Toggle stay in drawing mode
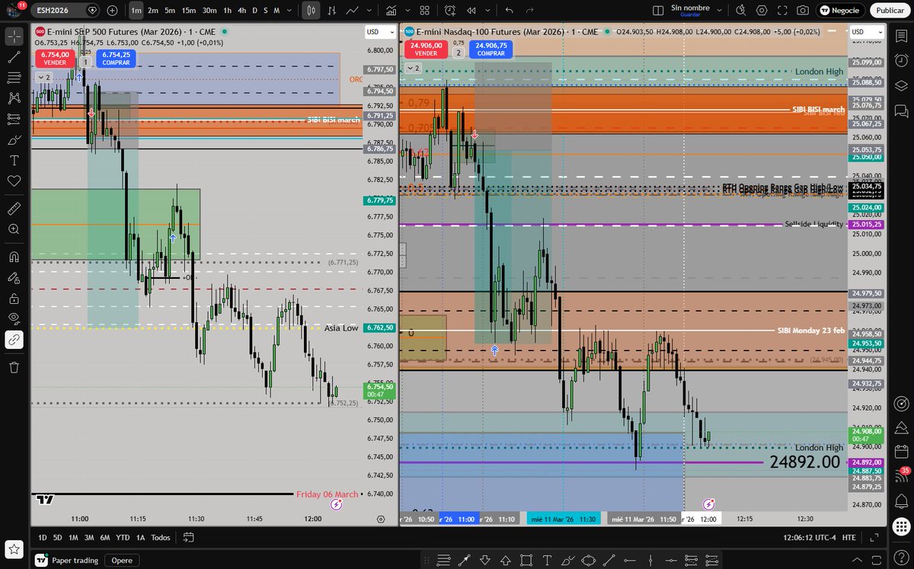 [14, 278]
